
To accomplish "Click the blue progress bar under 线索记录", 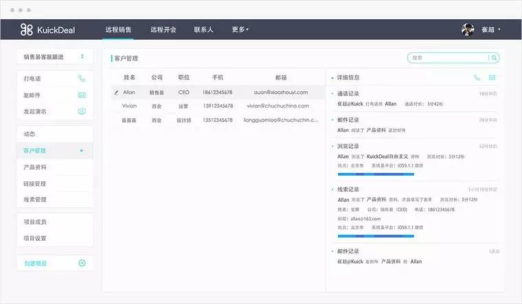I will click(375, 235).
